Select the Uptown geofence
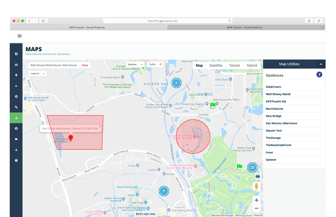The height and width of the screenshot is (217, 336). pos(294,160)
